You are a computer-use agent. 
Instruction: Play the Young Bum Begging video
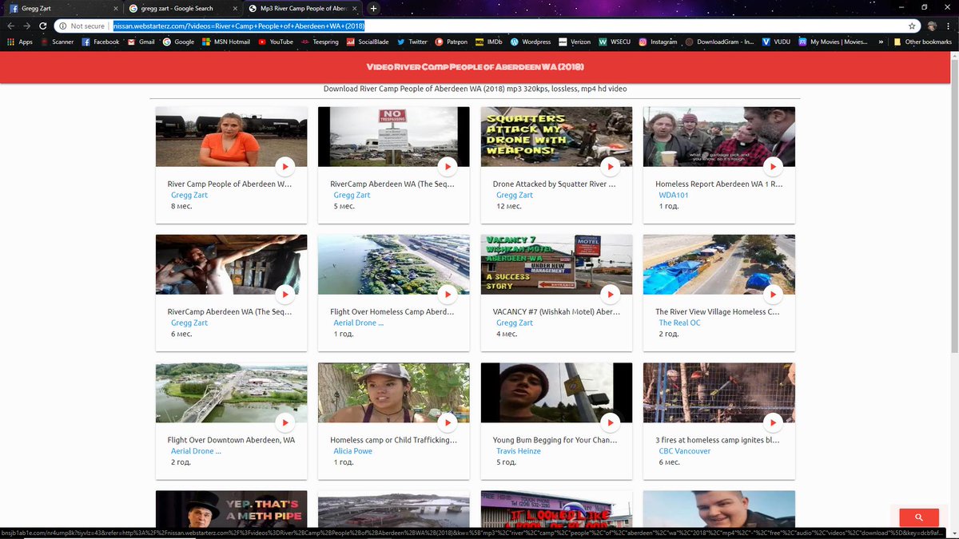[610, 422]
